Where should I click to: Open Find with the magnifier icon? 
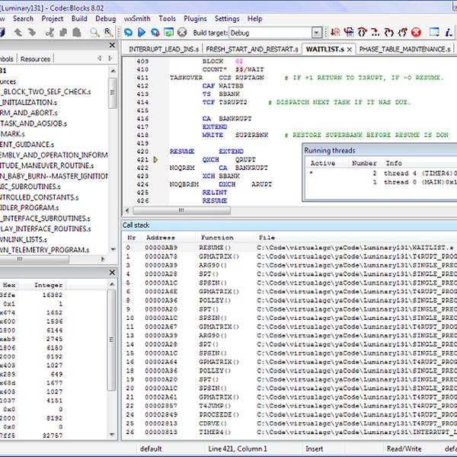(x=94, y=33)
